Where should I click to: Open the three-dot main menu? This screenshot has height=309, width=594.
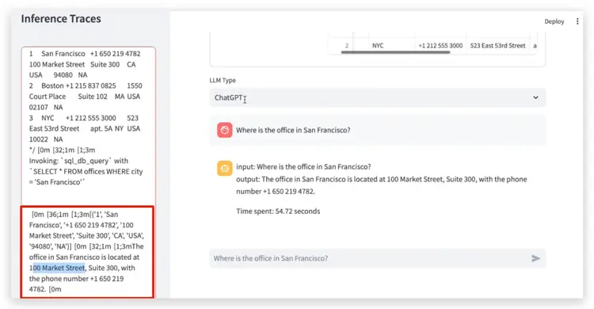click(577, 21)
